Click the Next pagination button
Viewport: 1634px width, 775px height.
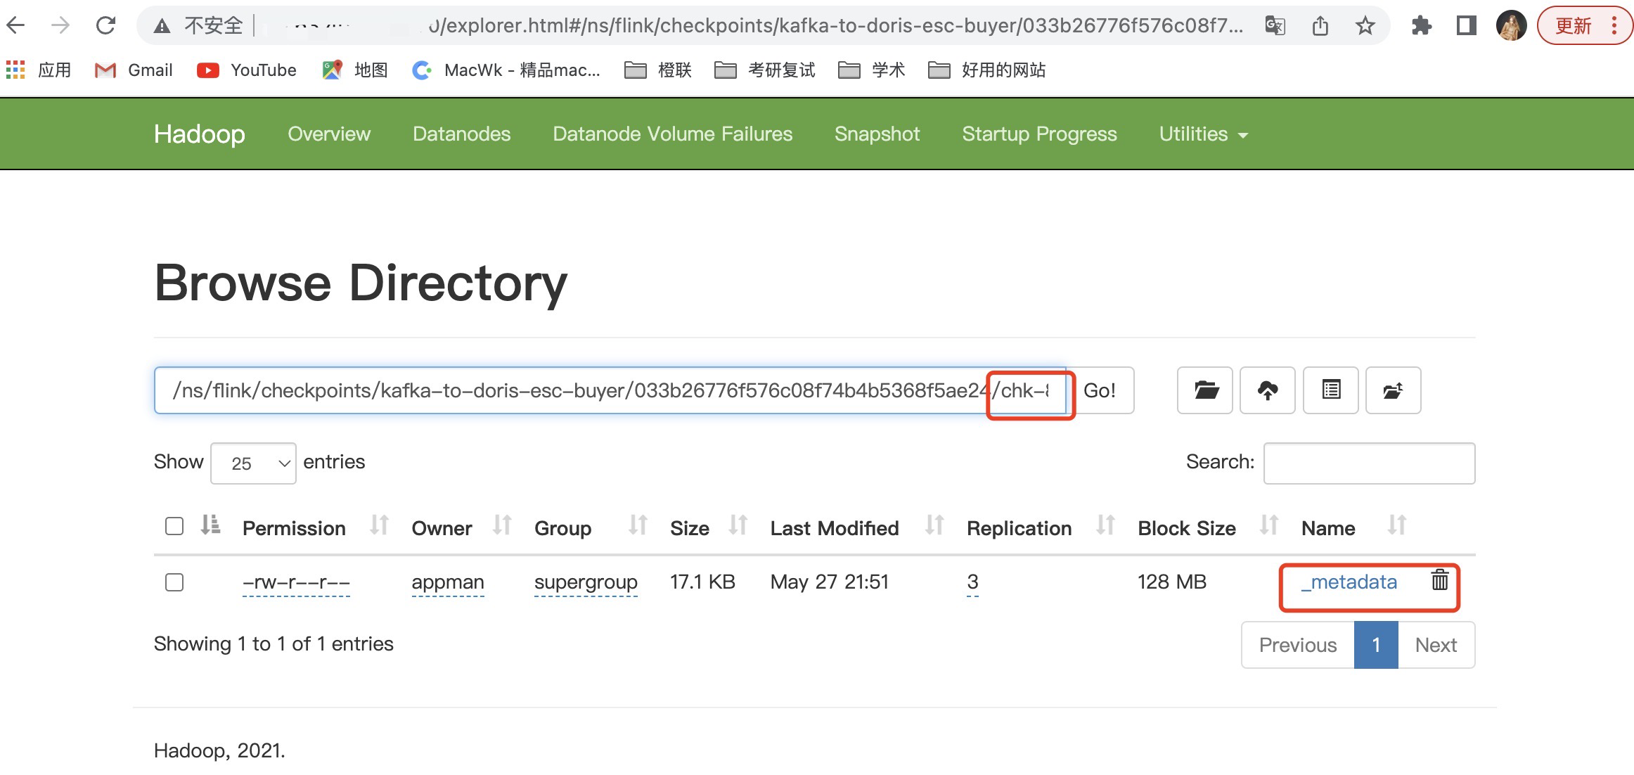(1435, 645)
